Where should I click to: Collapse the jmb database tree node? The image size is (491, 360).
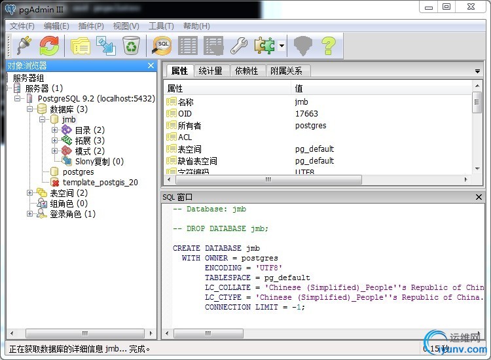(x=43, y=120)
